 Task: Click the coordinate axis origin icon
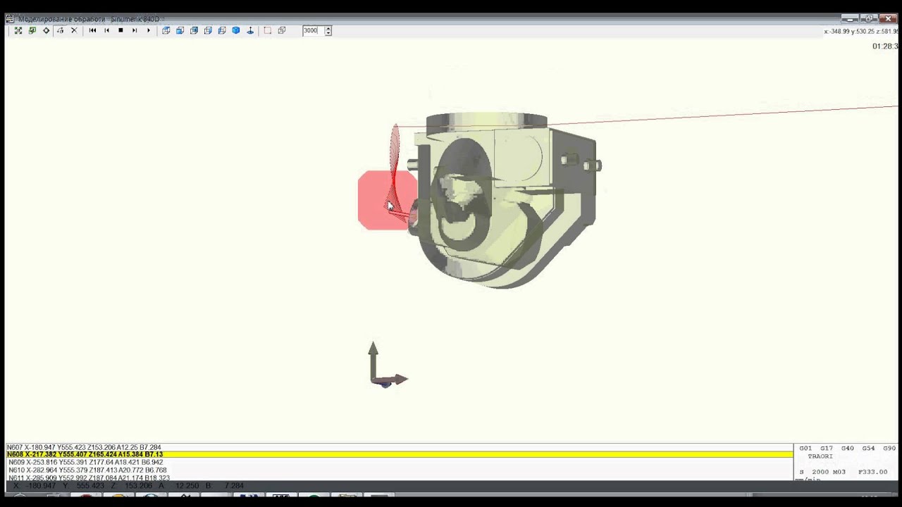pyautogui.click(x=250, y=30)
